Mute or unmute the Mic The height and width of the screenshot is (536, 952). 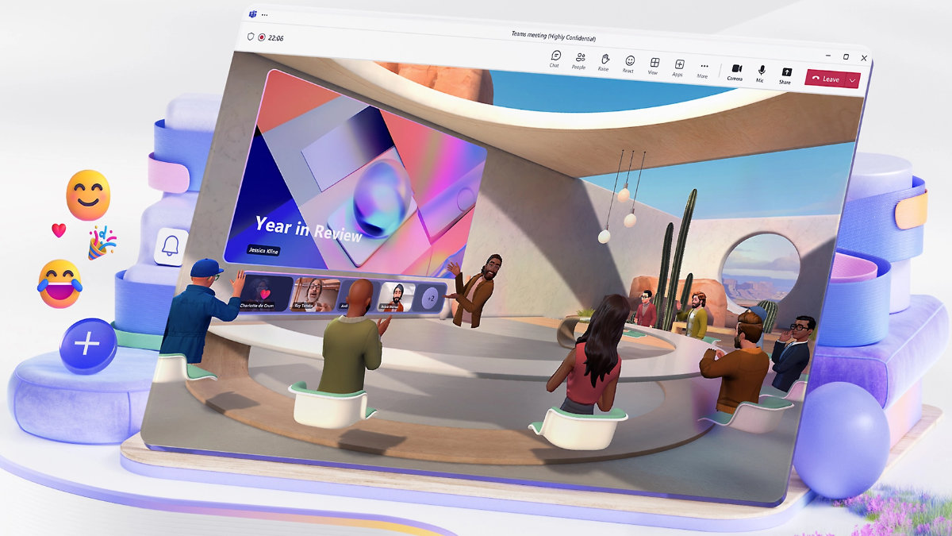coord(762,74)
